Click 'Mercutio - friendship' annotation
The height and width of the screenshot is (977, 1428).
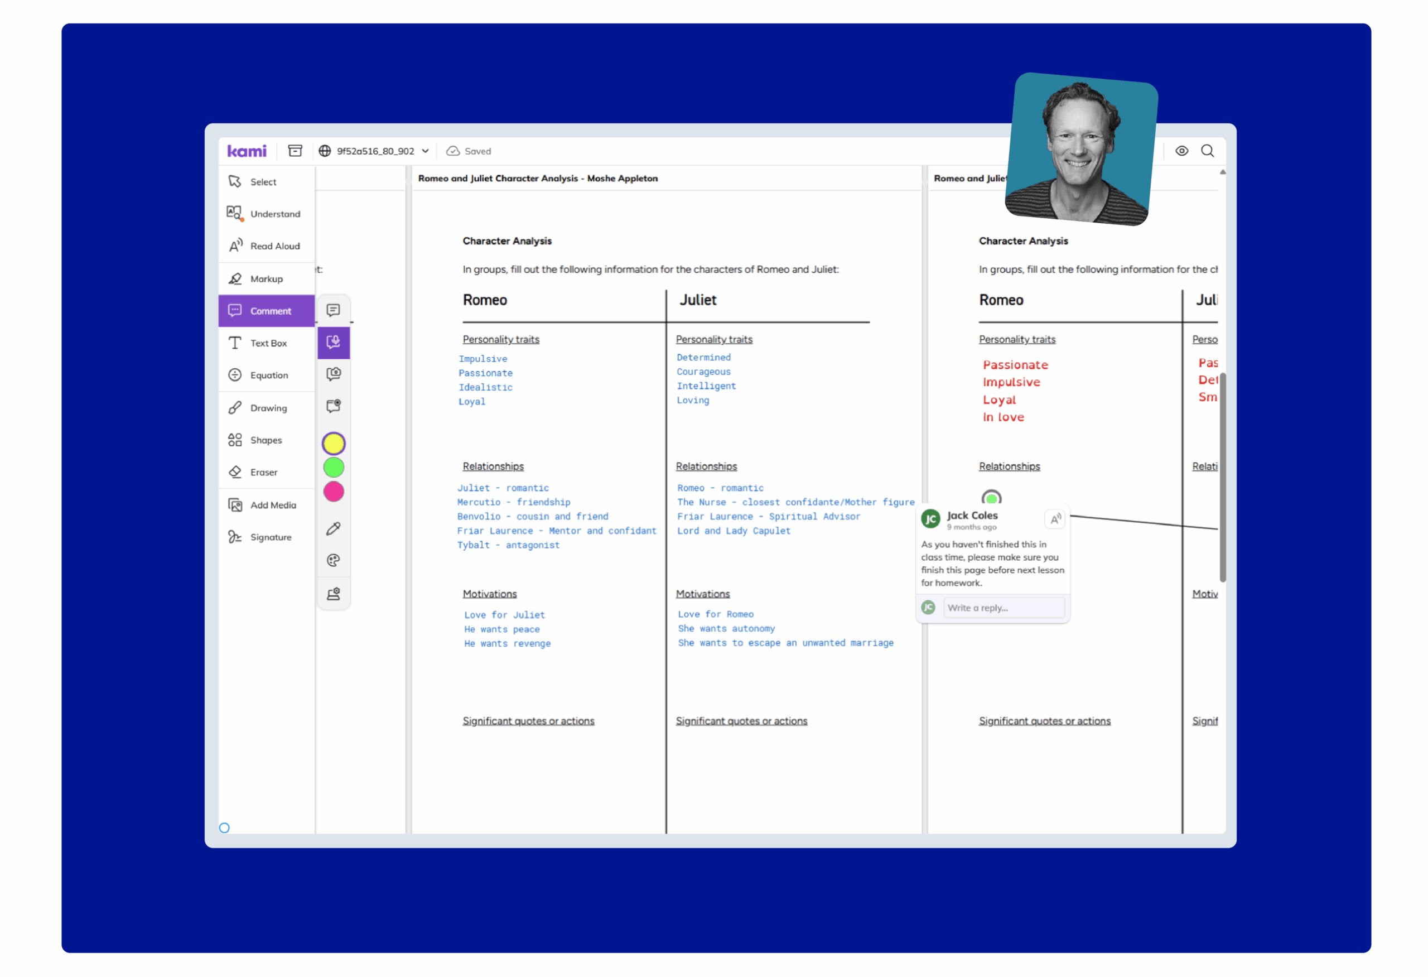(x=513, y=502)
